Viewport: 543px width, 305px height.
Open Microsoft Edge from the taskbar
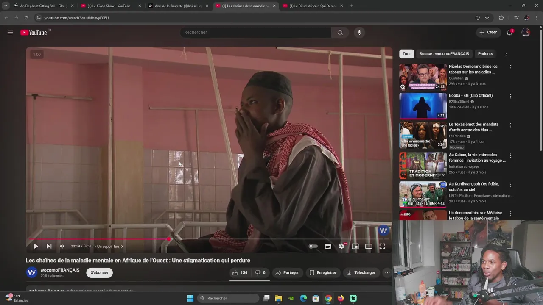tap(303, 298)
